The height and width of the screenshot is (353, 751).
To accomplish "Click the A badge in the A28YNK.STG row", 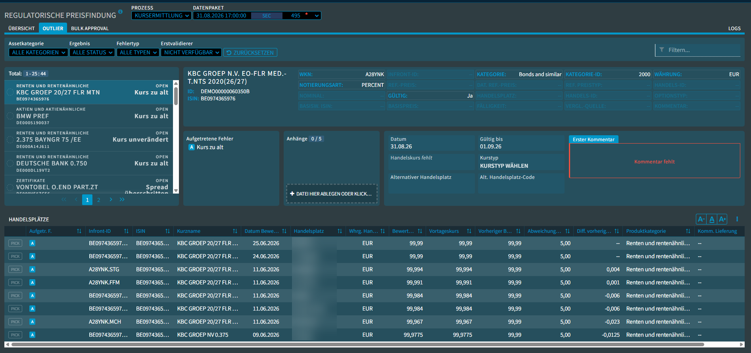I will pyautogui.click(x=33, y=269).
